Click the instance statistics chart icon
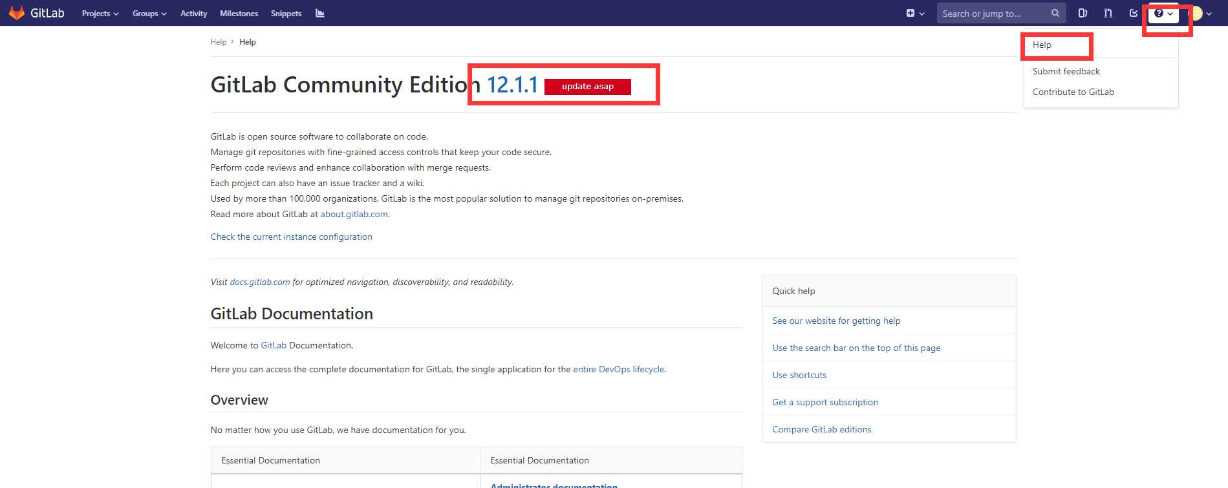The image size is (1228, 488). click(x=319, y=13)
